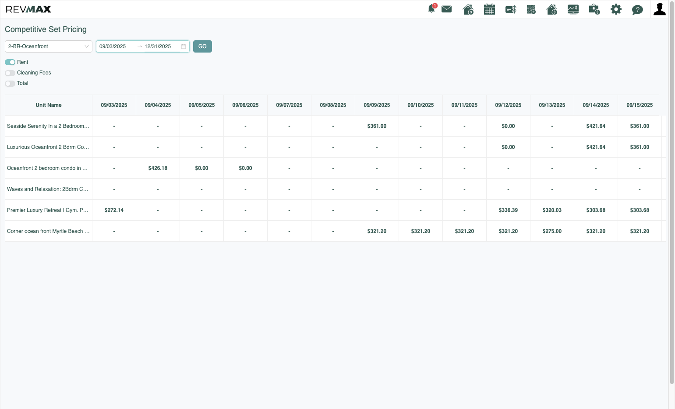Viewport: 675px width, 409px height.
Task: Open the monitor chart revenue icon
Action: (x=573, y=9)
